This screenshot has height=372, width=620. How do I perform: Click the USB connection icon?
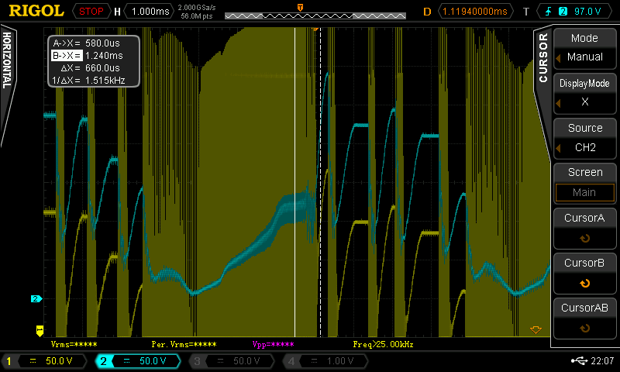pyautogui.click(x=579, y=360)
